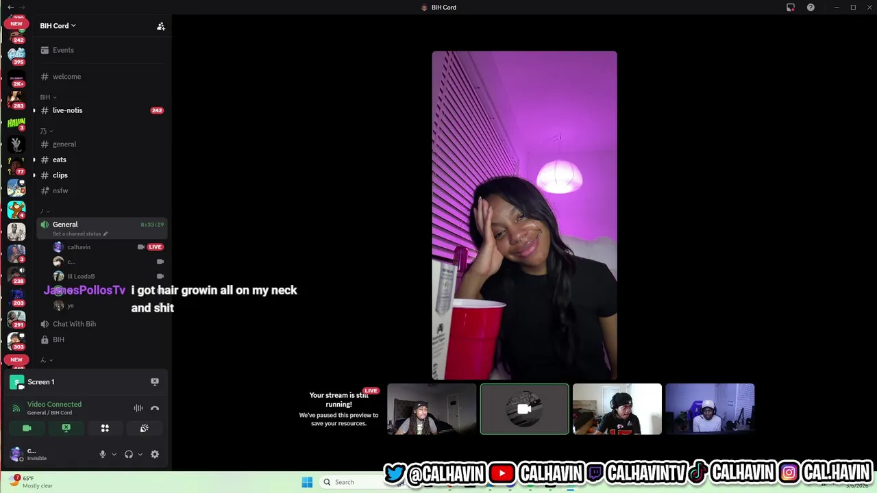Image resolution: width=877 pixels, height=493 pixels.
Task: Open server with 303 badge in sidebar
Action: 16,341
